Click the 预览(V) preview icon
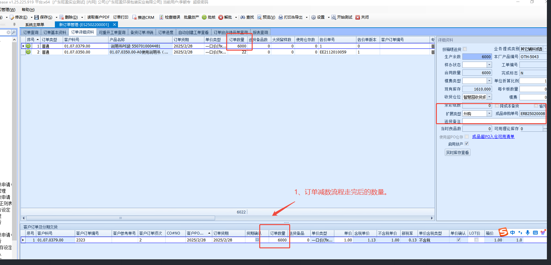The image size is (551, 265). tap(259, 17)
